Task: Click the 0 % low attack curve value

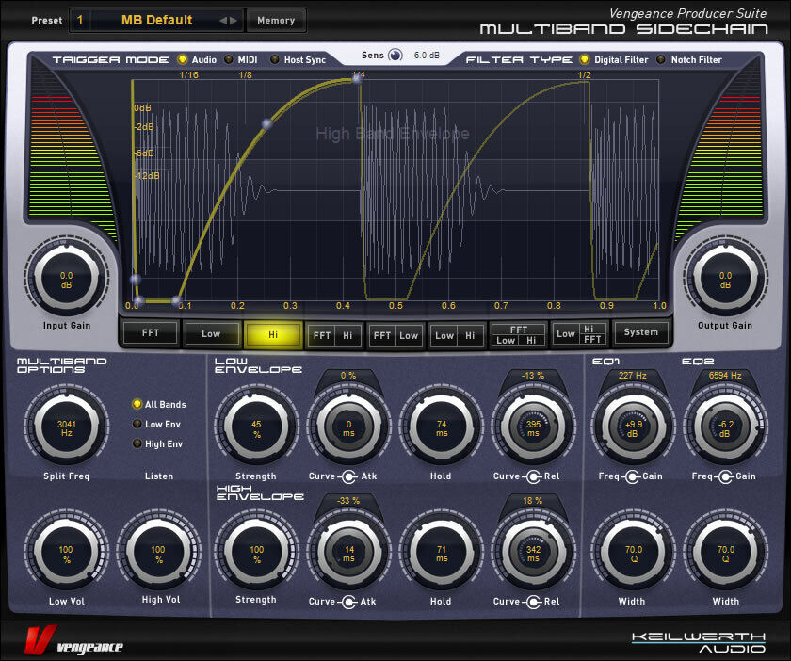Action: (x=348, y=376)
